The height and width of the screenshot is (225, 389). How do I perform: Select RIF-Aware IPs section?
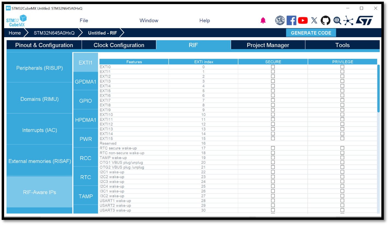click(39, 192)
